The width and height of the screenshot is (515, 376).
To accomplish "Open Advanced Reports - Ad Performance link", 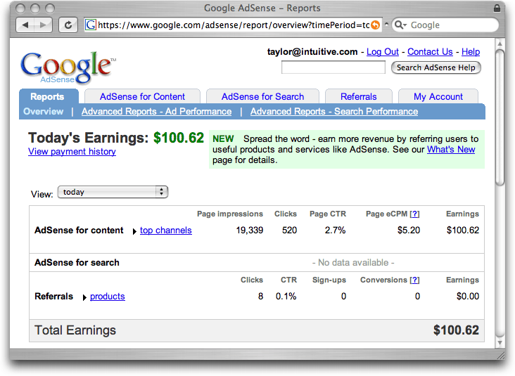I will pos(156,112).
